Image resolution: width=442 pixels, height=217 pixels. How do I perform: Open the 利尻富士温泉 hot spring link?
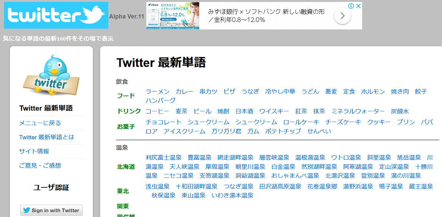click(163, 157)
